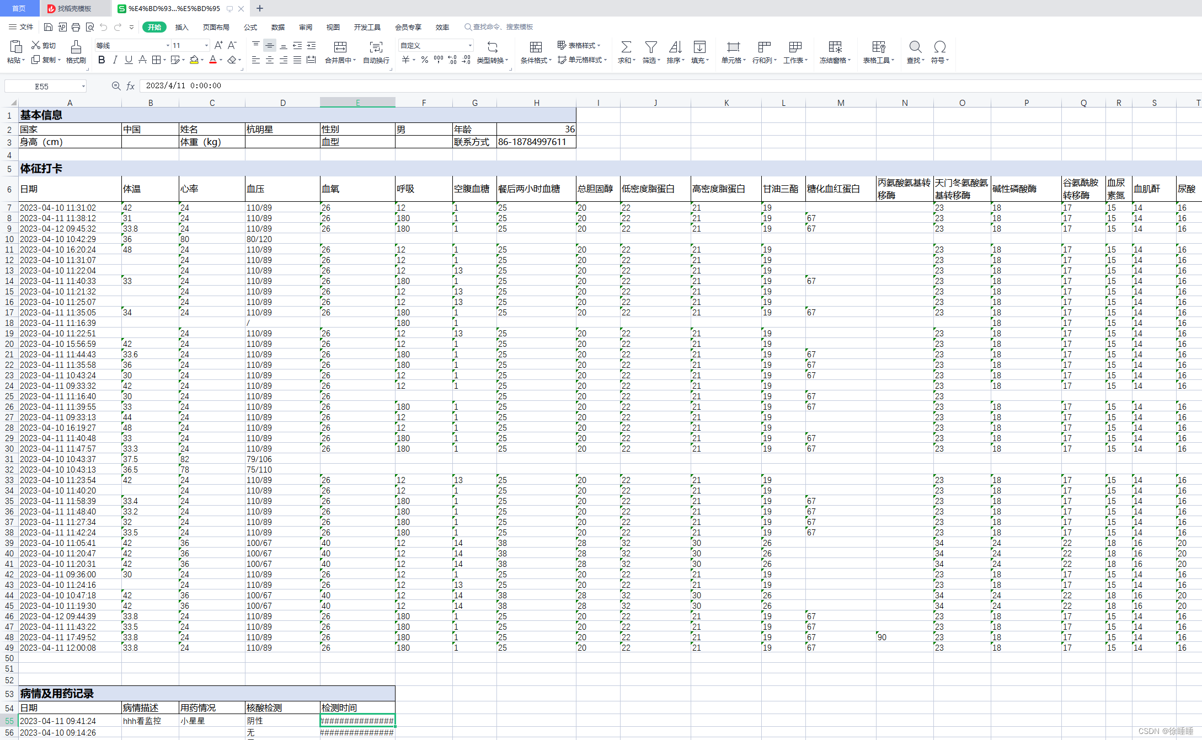Click the search commands input field
Screen dimensions: 1202x740
[x=499, y=27]
